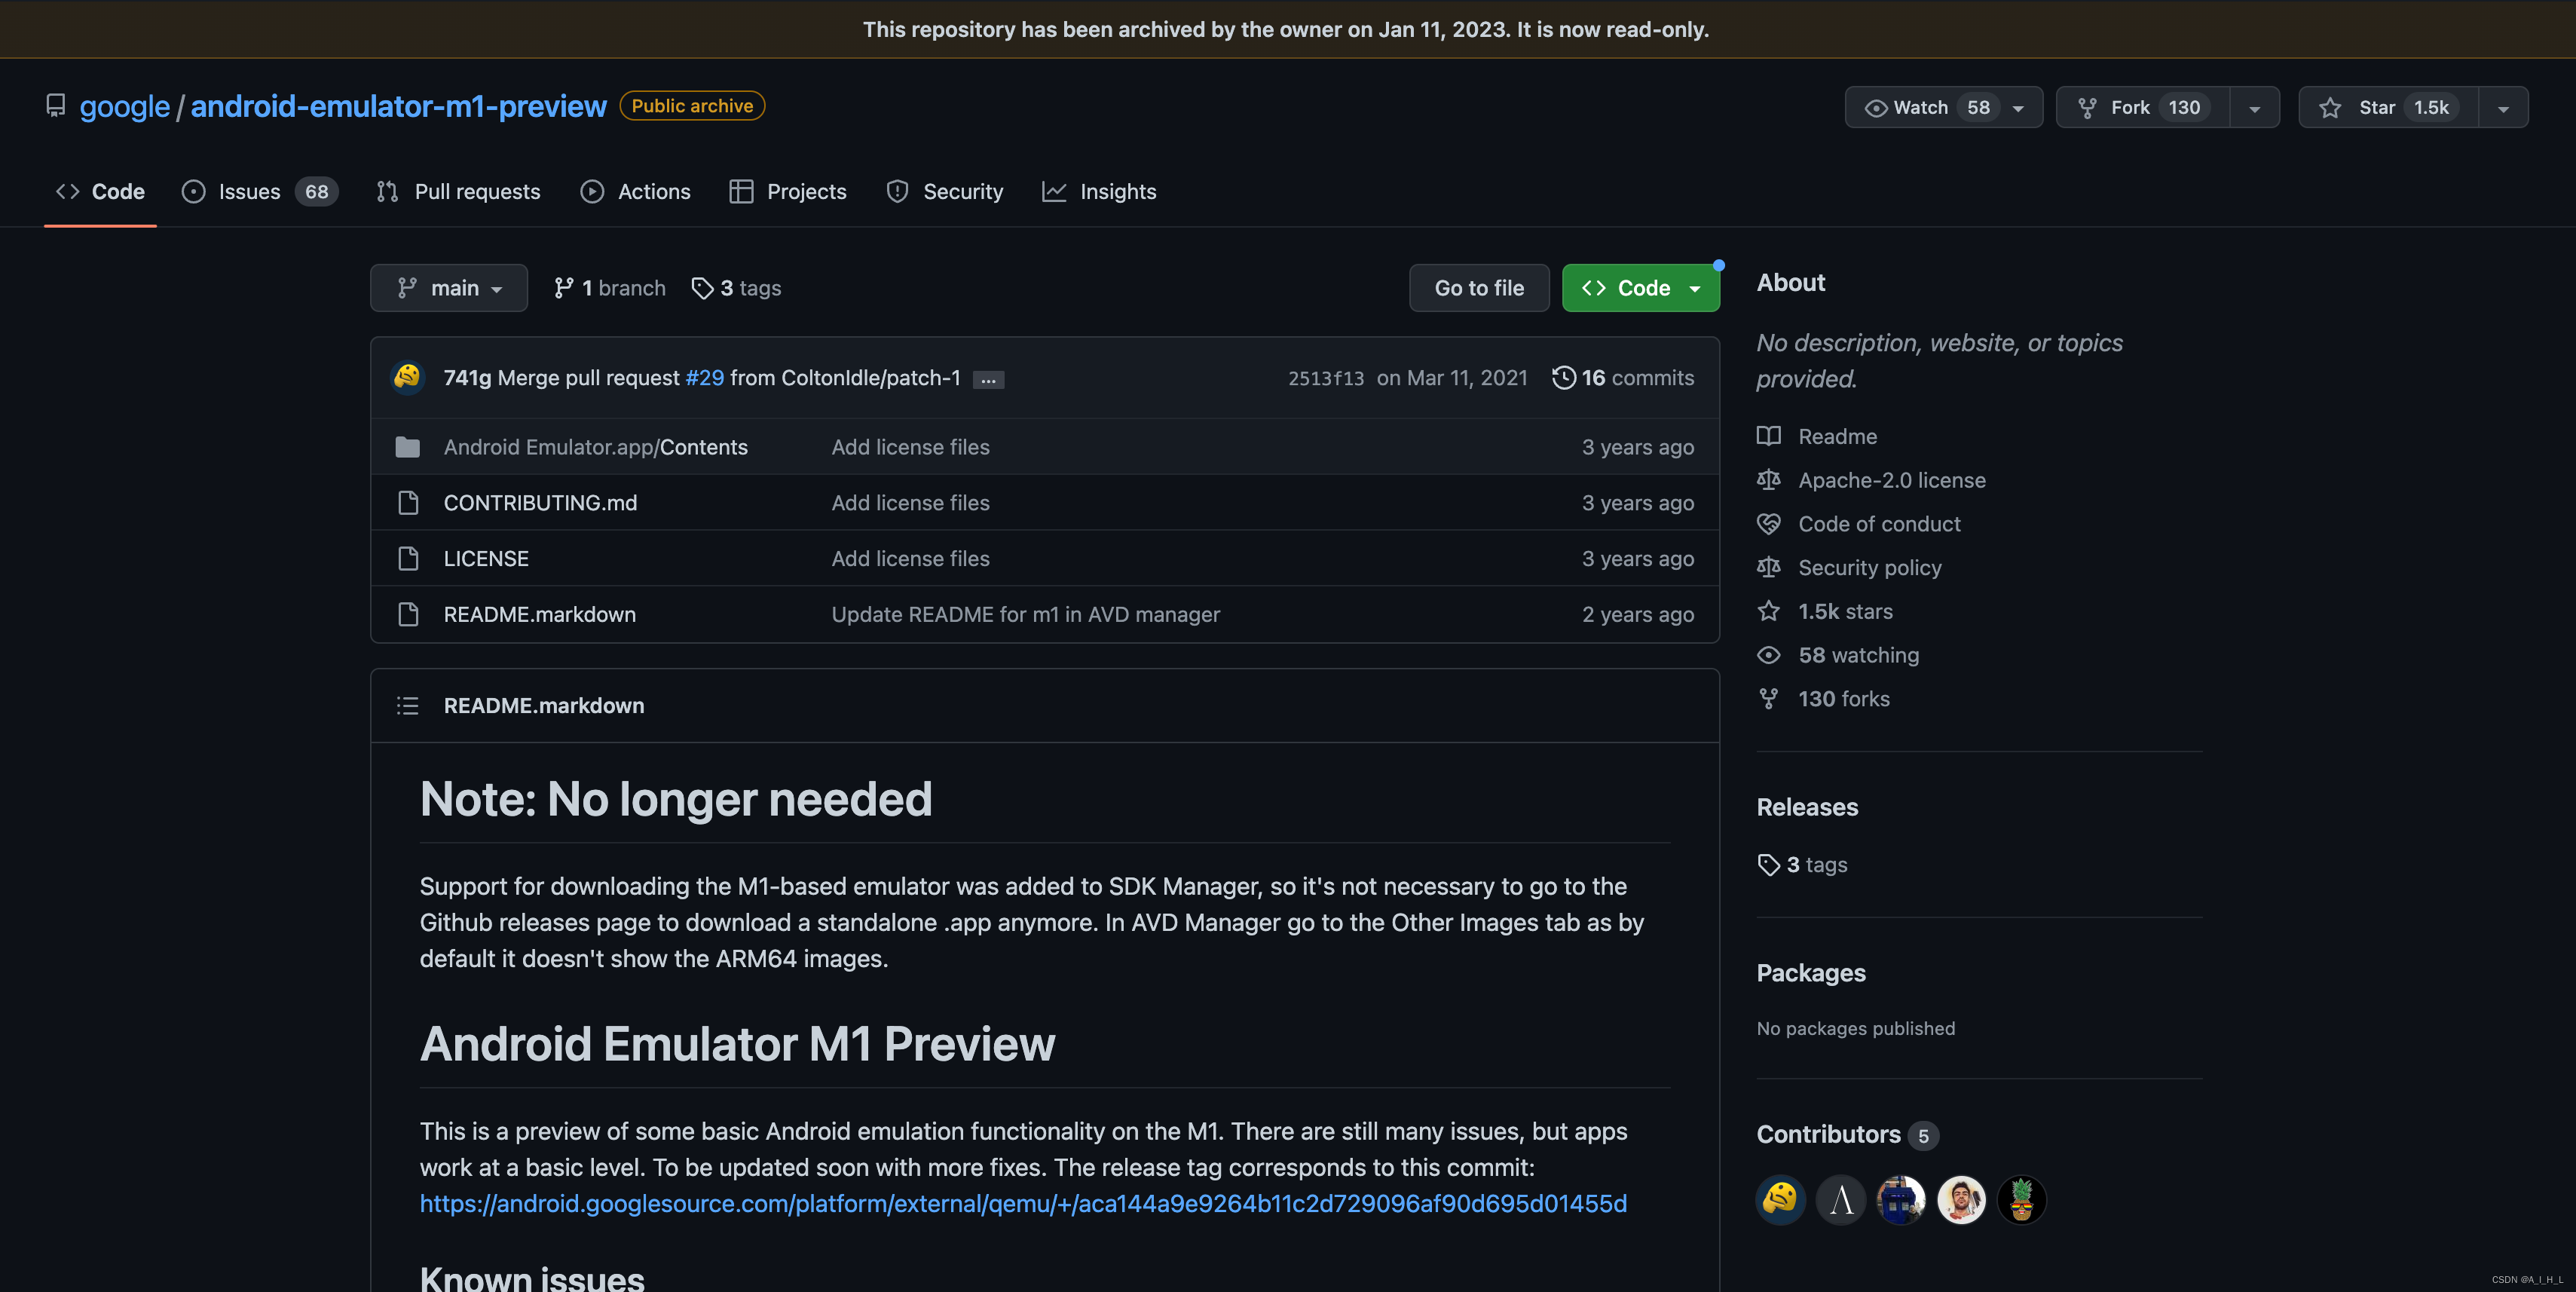Click the 741g commit author avatar
Viewport: 2576px width, 1292px height.
(408, 377)
